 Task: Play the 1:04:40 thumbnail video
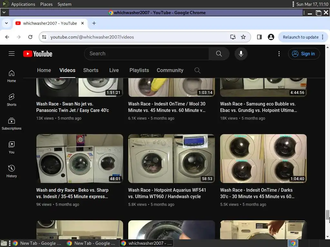[263, 159]
